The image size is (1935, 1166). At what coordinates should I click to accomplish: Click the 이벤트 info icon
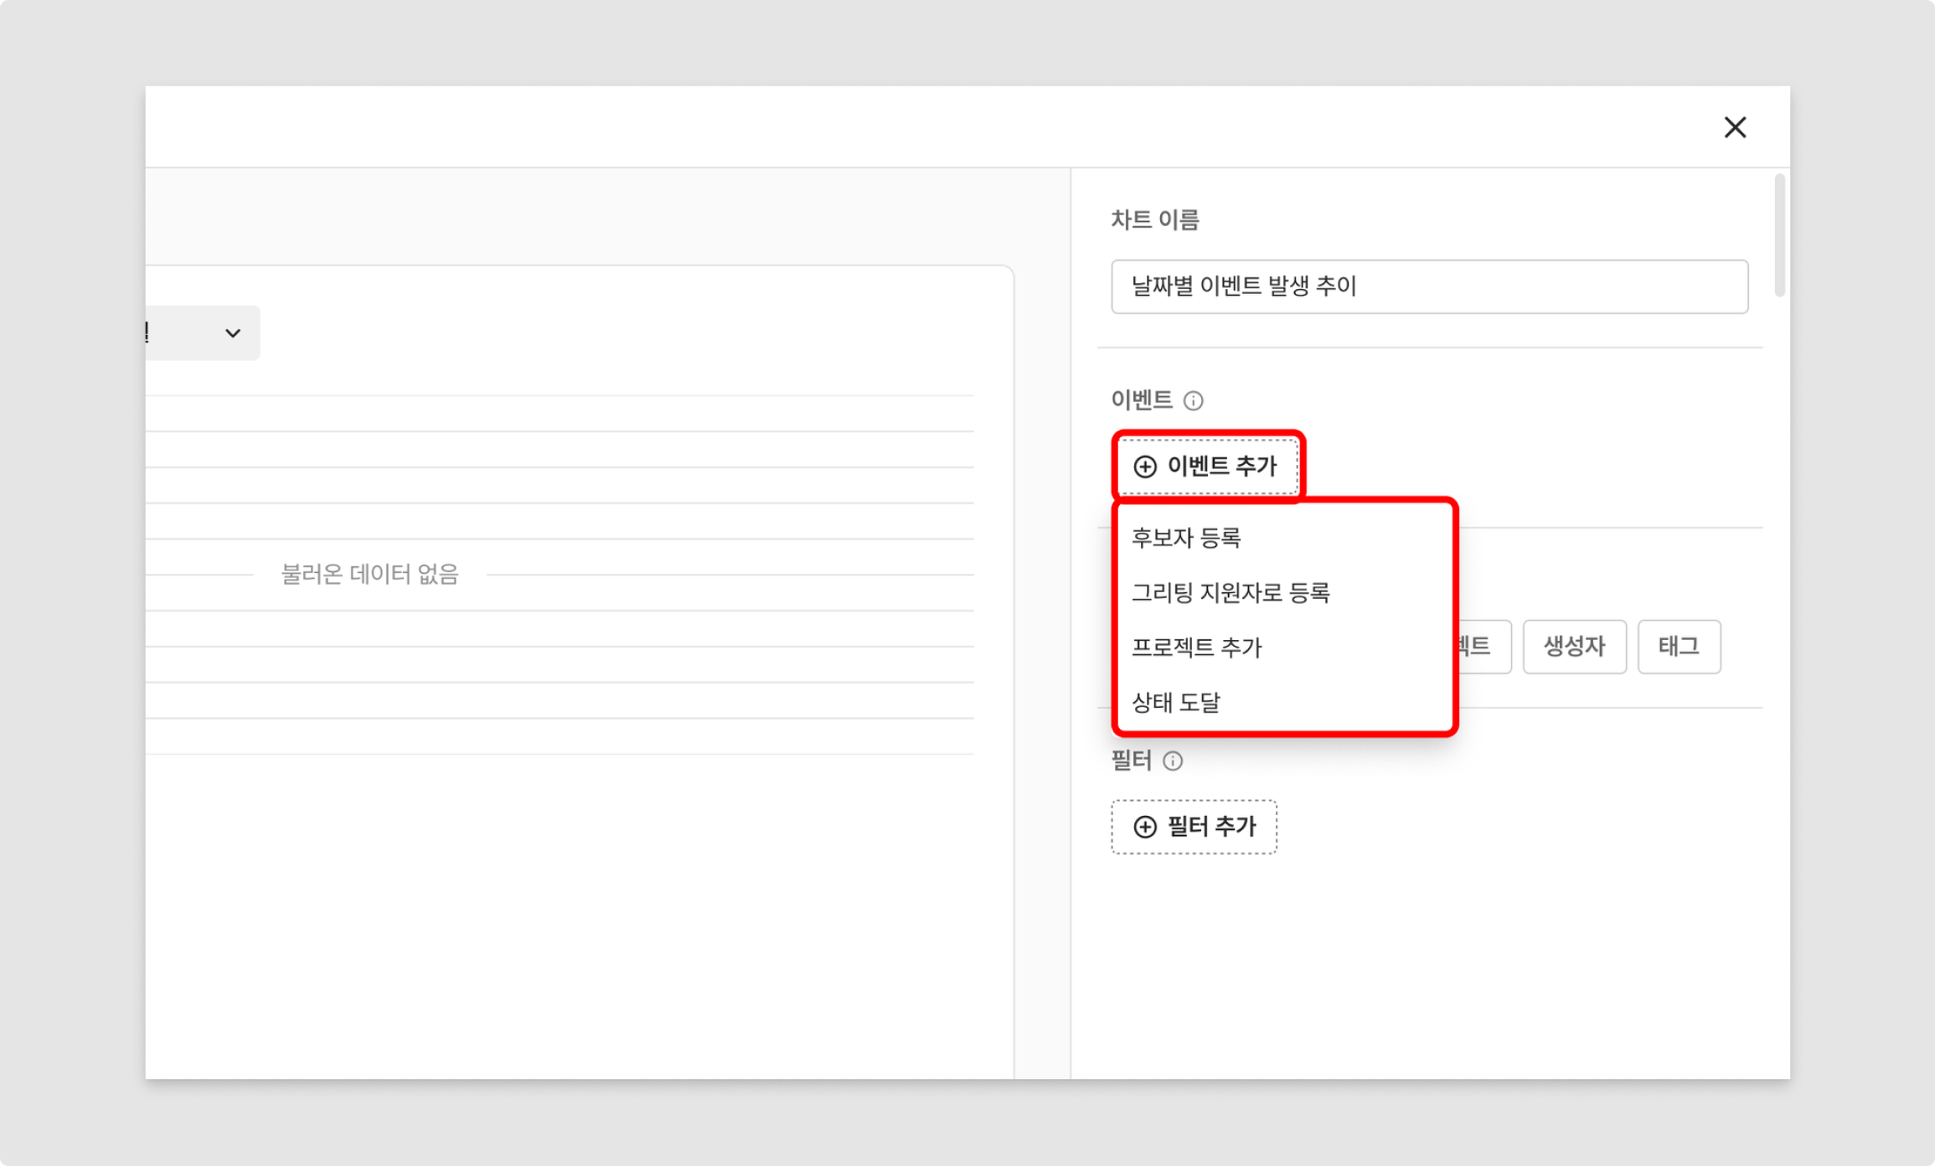click(x=1193, y=400)
